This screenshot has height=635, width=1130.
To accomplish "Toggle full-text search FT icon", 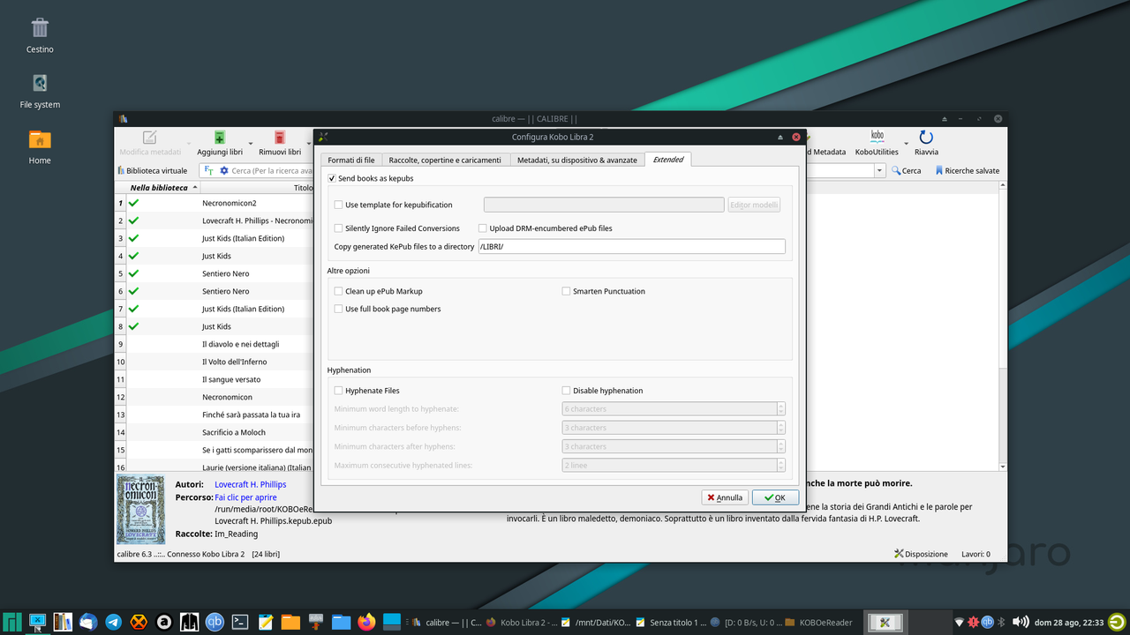I will tap(209, 171).
